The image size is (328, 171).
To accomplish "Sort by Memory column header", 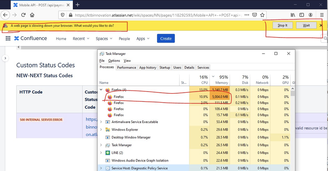I will (220, 80).
